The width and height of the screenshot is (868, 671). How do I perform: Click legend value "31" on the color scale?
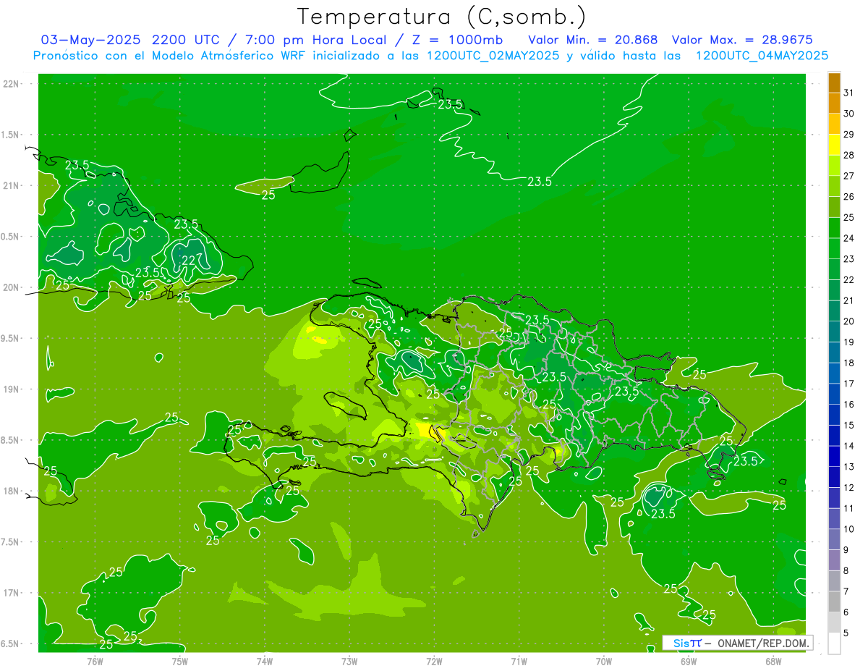pyautogui.click(x=849, y=93)
